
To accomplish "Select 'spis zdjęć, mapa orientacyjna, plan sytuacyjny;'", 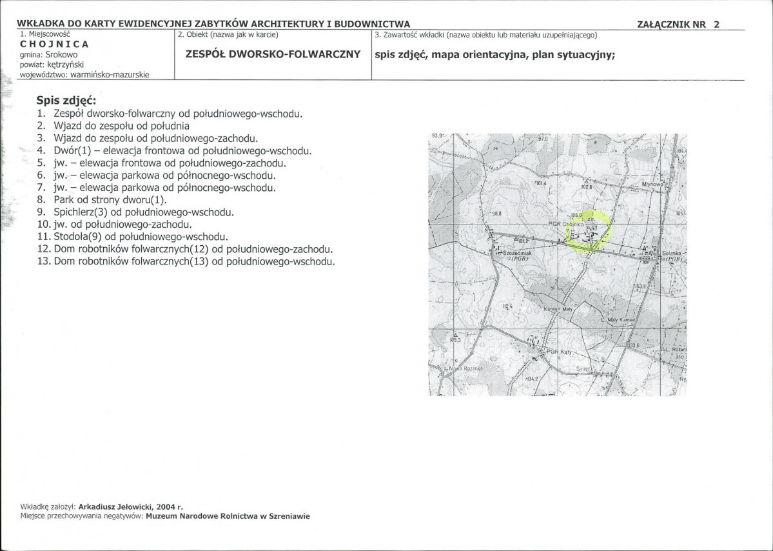I will [495, 55].
